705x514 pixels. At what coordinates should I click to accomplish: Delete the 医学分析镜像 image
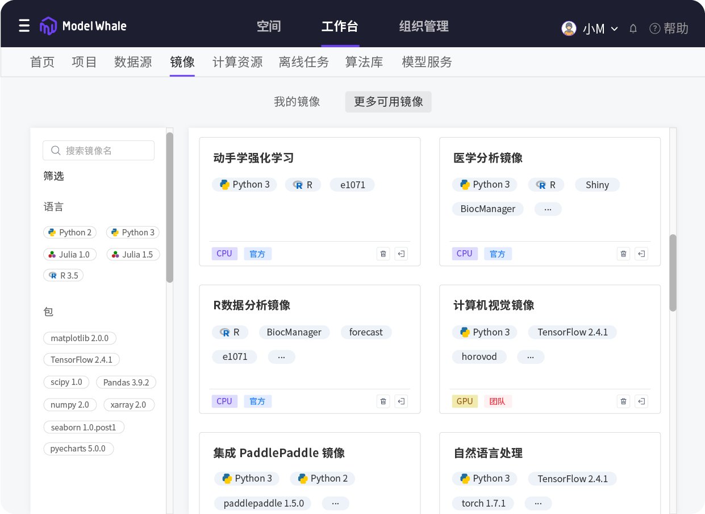coord(624,254)
